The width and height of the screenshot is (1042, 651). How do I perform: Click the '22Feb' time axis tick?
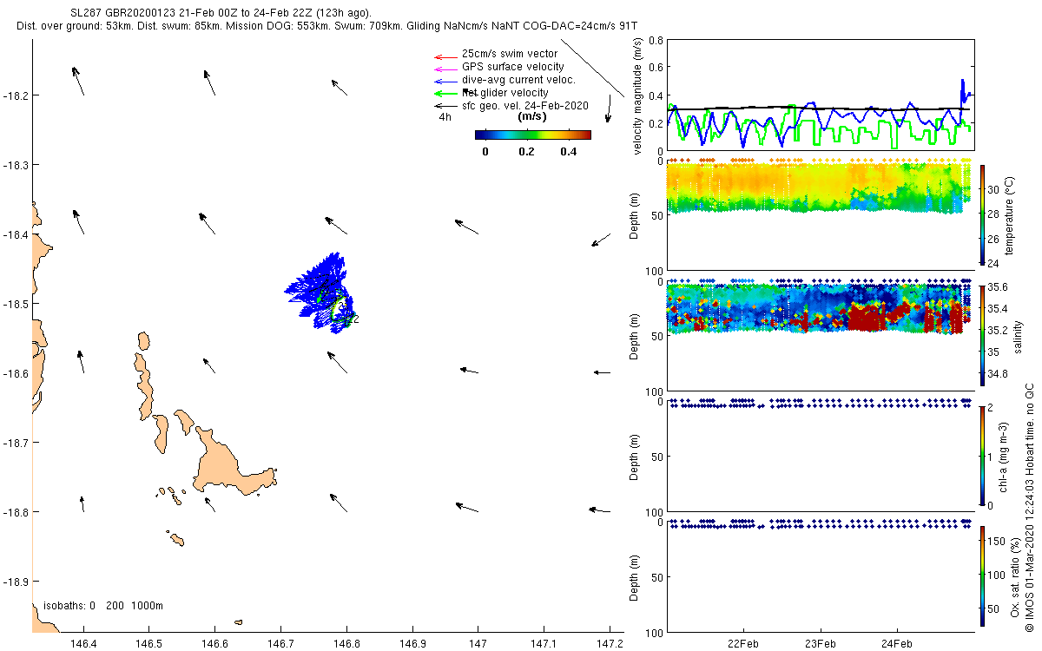743,644
